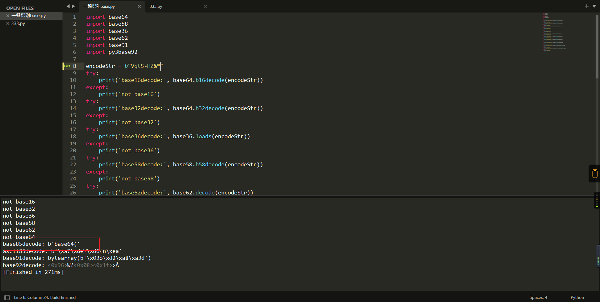Click the b58decode print statement

[181, 164]
